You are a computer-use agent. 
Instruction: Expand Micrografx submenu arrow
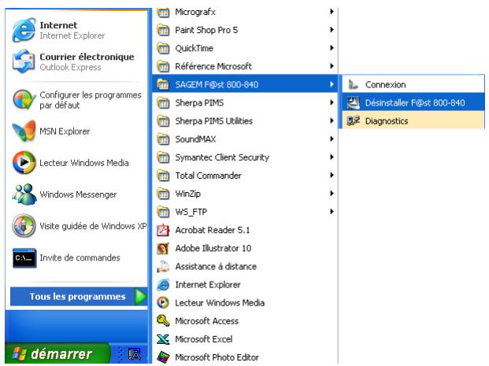point(332,12)
